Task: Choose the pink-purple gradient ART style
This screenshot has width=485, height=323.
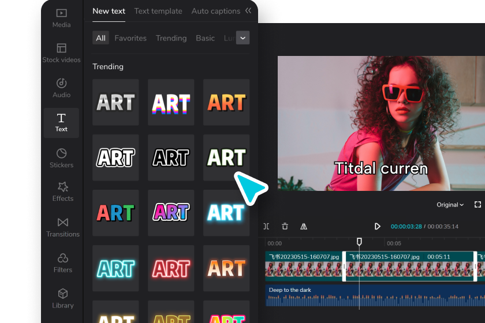Action: pyautogui.click(x=171, y=213)
